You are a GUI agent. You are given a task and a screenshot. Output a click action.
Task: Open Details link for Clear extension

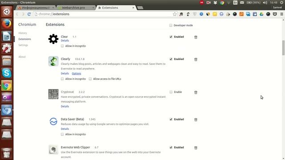point(65,40)
